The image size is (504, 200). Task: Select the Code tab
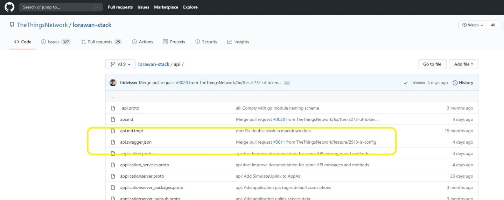(23, 42)
